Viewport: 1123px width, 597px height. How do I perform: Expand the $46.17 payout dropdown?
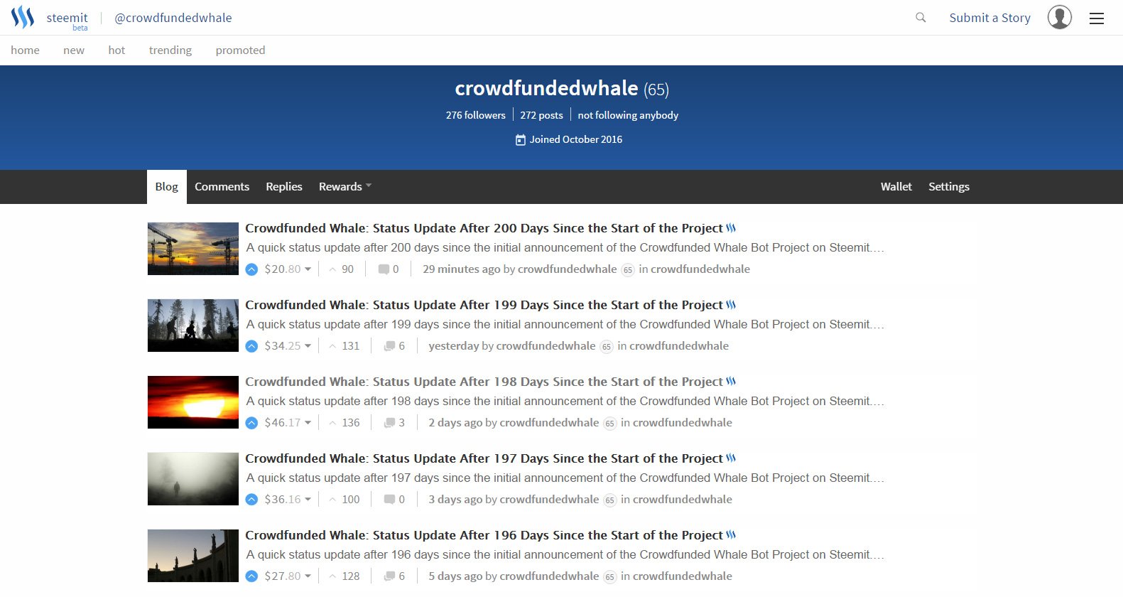(308, 423)
